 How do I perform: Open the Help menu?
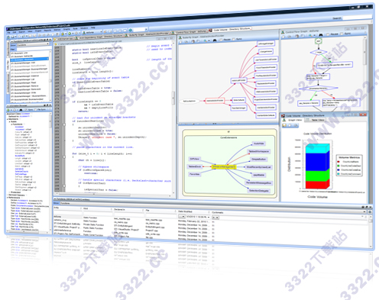[93, 27]
